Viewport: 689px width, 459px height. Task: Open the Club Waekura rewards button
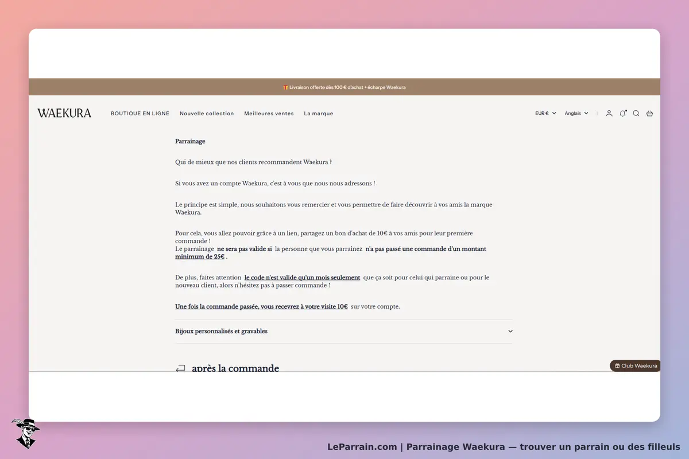pos(635,365)
